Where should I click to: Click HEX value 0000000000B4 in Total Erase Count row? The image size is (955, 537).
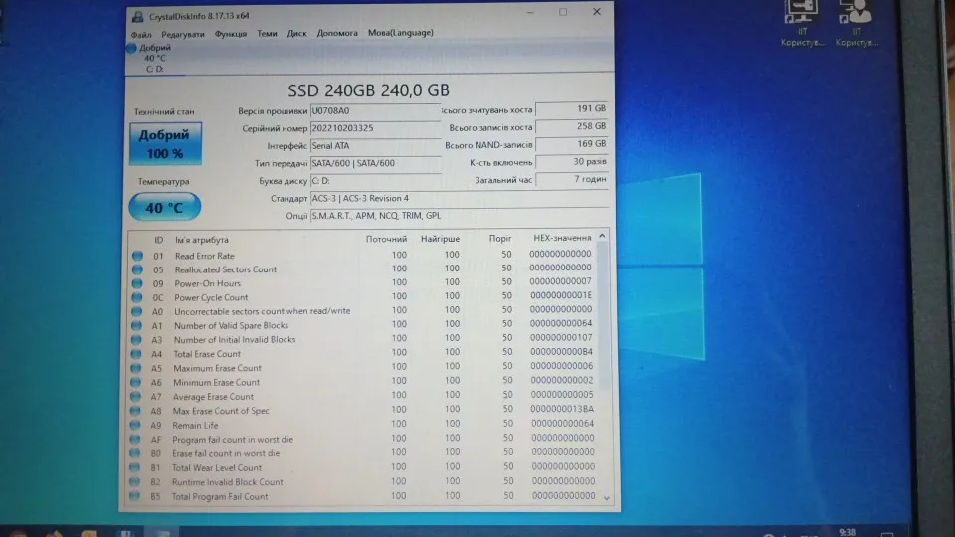[x=561, y=352]
